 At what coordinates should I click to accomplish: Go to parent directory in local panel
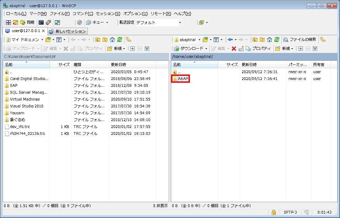pyautogui.click(x=98, y=40)
